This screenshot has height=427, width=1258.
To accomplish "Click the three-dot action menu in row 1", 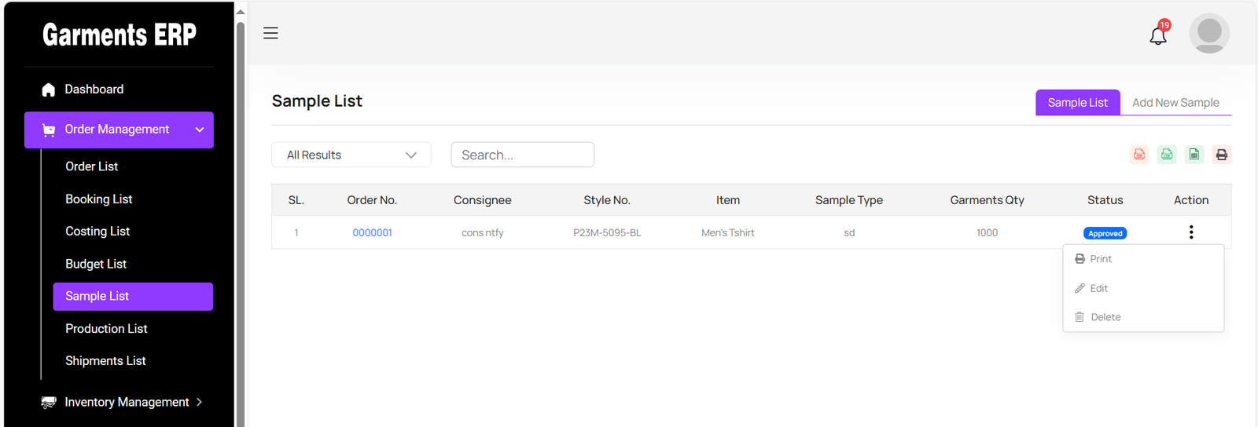I will 1191,232.
